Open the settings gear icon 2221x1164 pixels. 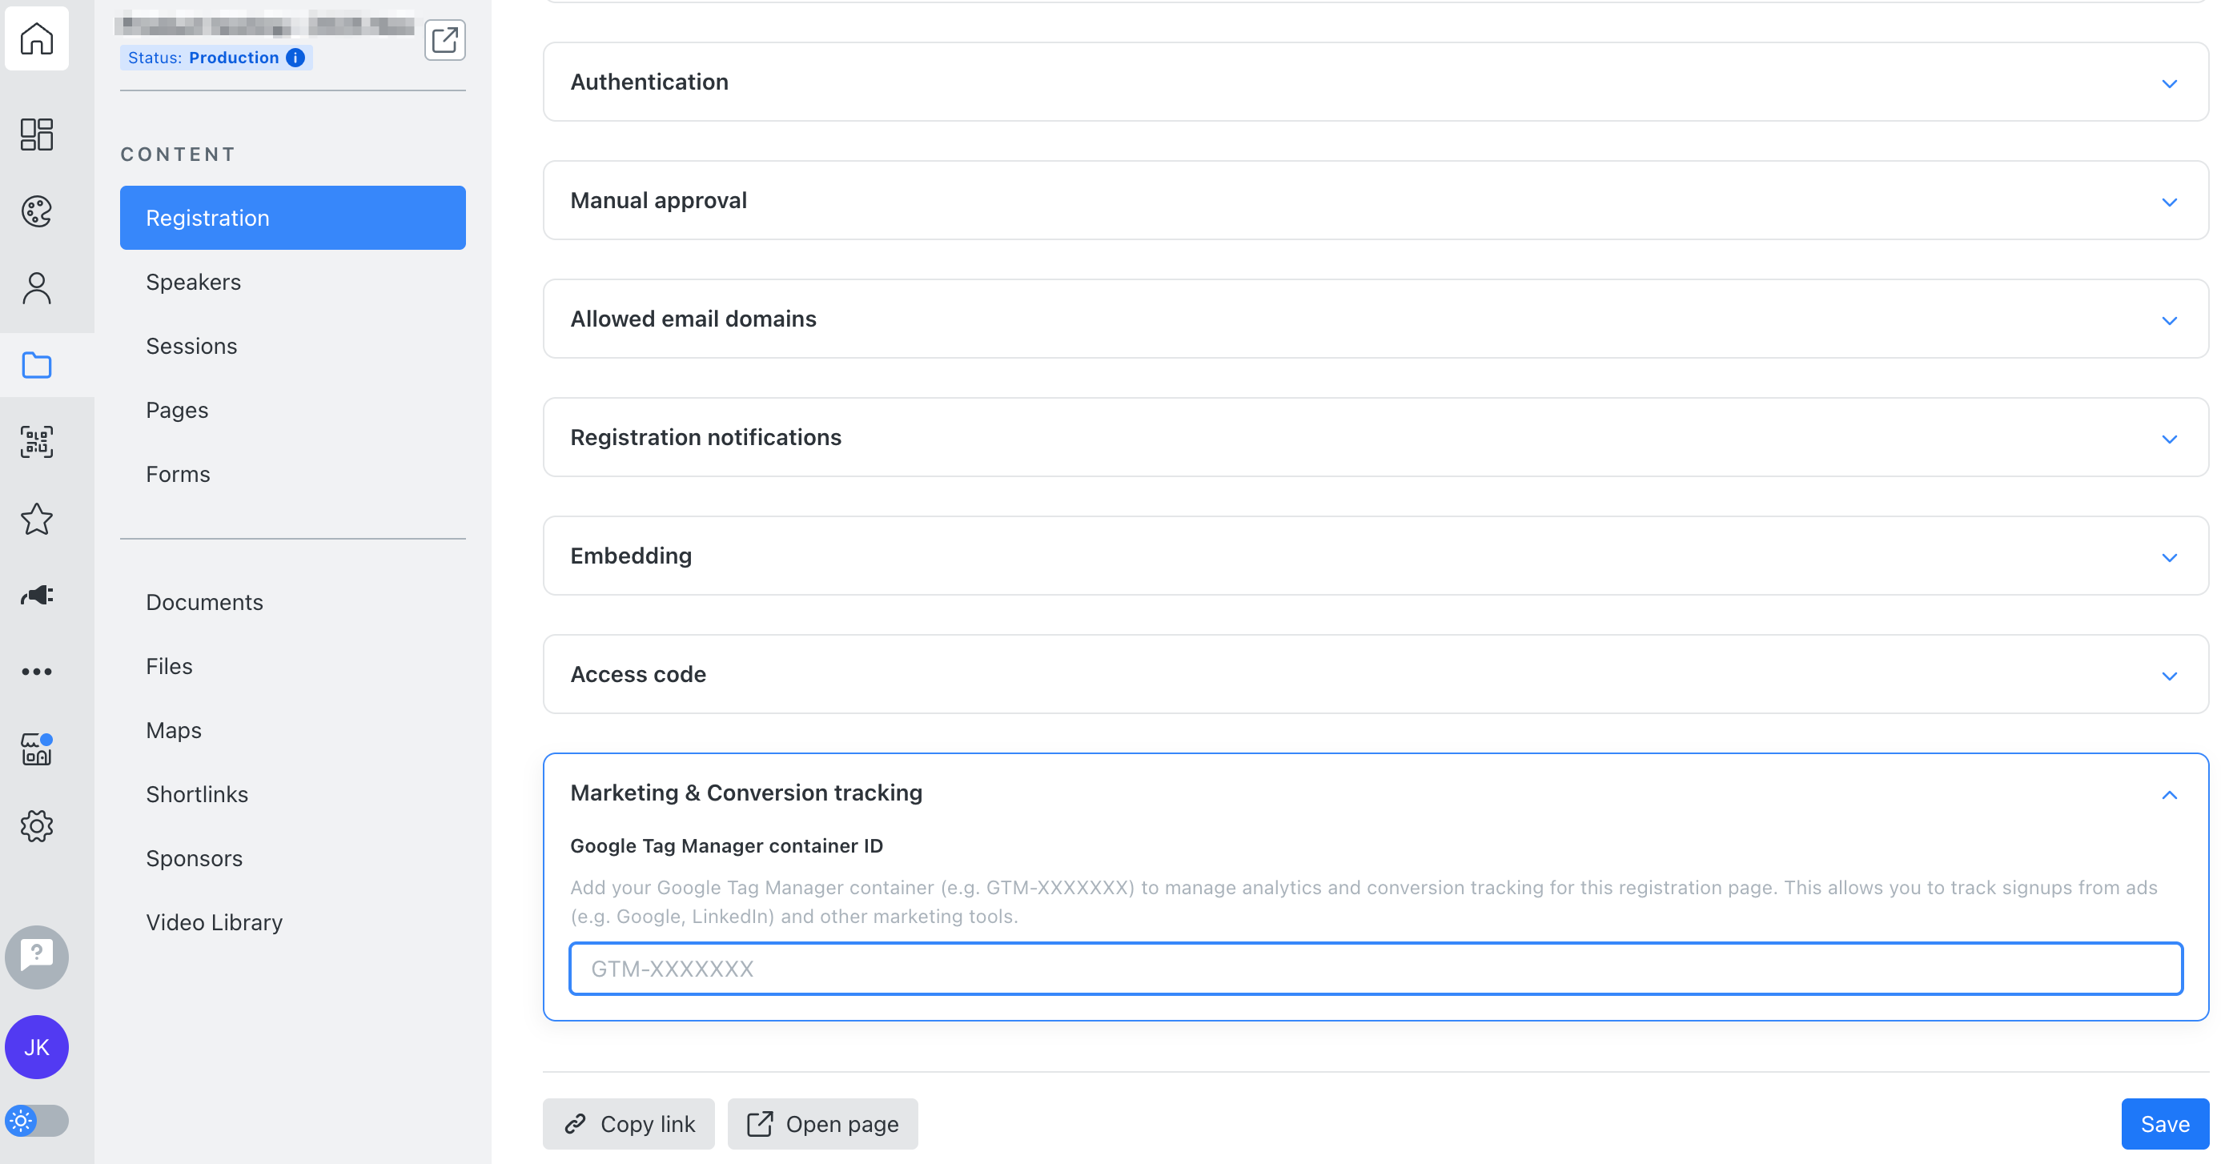point(36,826)
